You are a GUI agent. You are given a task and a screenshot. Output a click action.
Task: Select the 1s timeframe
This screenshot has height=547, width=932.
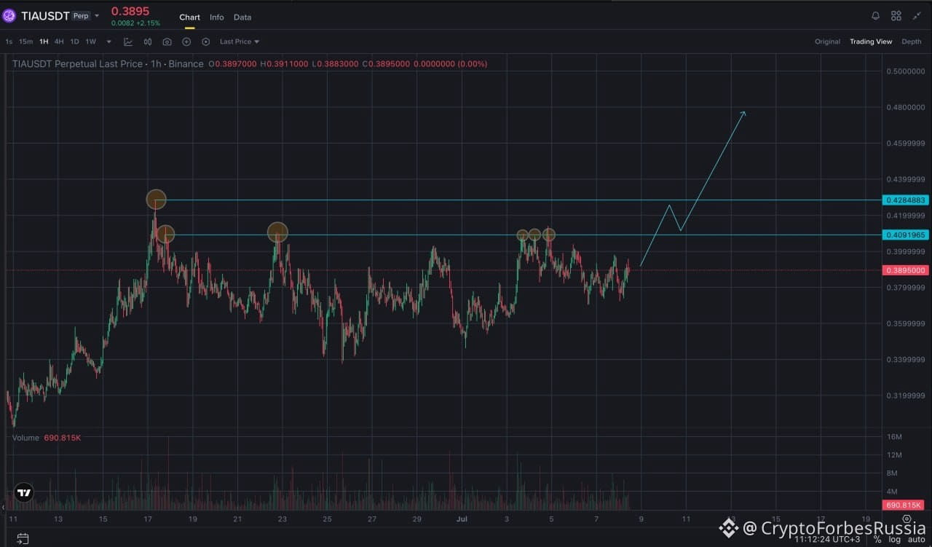9,42
